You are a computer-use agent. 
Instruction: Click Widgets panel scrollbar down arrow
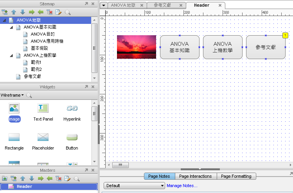coord(94,162)
